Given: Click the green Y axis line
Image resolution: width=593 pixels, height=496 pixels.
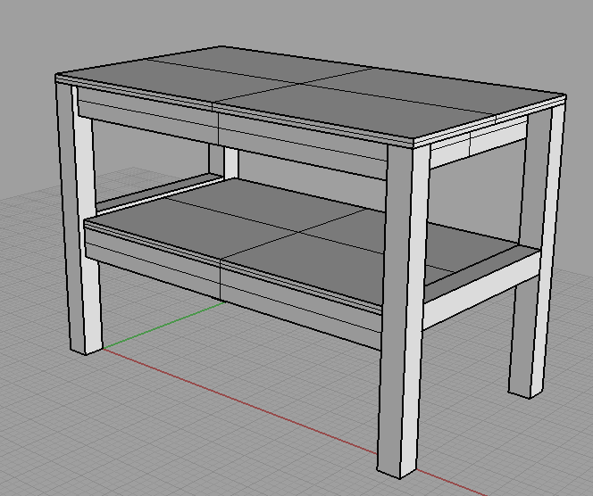Looking at the screenshot, I should pyautogui.click(x=163, y=326).
